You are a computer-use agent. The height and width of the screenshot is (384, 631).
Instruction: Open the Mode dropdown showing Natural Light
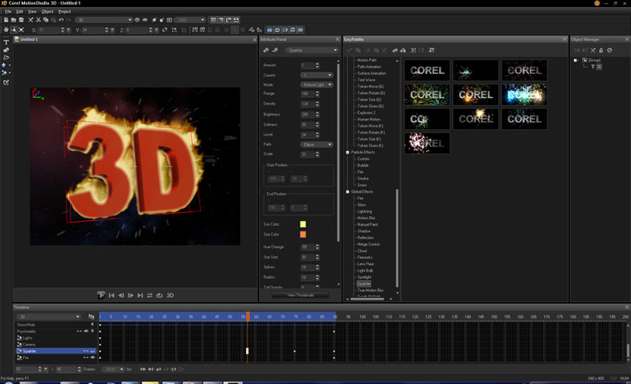(x=316, y=84)
